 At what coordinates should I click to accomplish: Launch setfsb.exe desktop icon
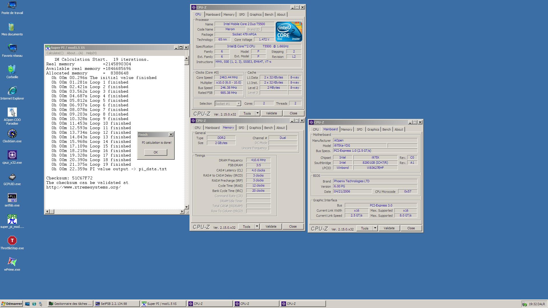tap(12, 200)
